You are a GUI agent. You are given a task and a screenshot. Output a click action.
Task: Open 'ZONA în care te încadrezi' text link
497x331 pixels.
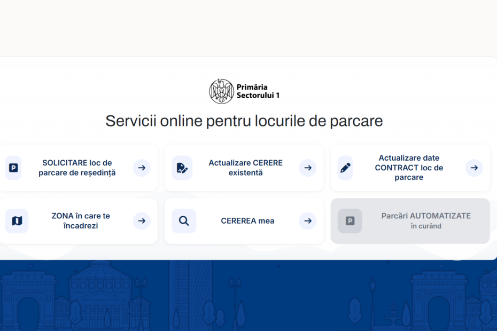point(81,221)
